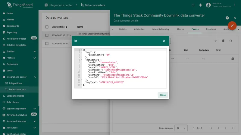Open Metadata column ellipsis
The width and height of the screenshot is (241, 135).
click(203, 58)
